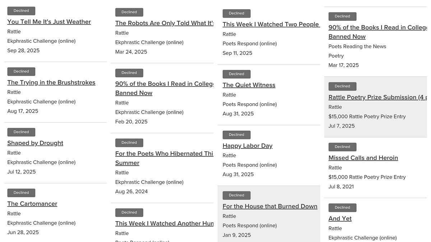Click Declined badge above 'You Tell Me It's Just Weather'
This screenshot has height=242, width=431.
tap(21, 11)
